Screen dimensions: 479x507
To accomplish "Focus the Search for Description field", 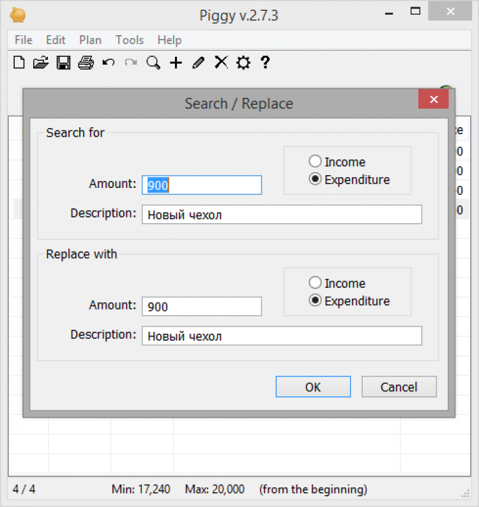I will coord(282,214).
